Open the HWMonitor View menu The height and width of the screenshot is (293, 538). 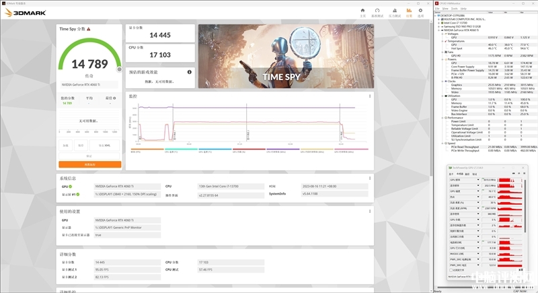[x=445, y=8]
